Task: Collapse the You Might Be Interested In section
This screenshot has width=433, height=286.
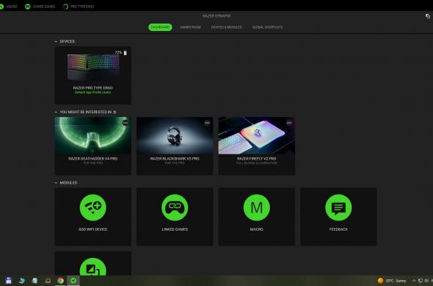Action: (56, 112)
